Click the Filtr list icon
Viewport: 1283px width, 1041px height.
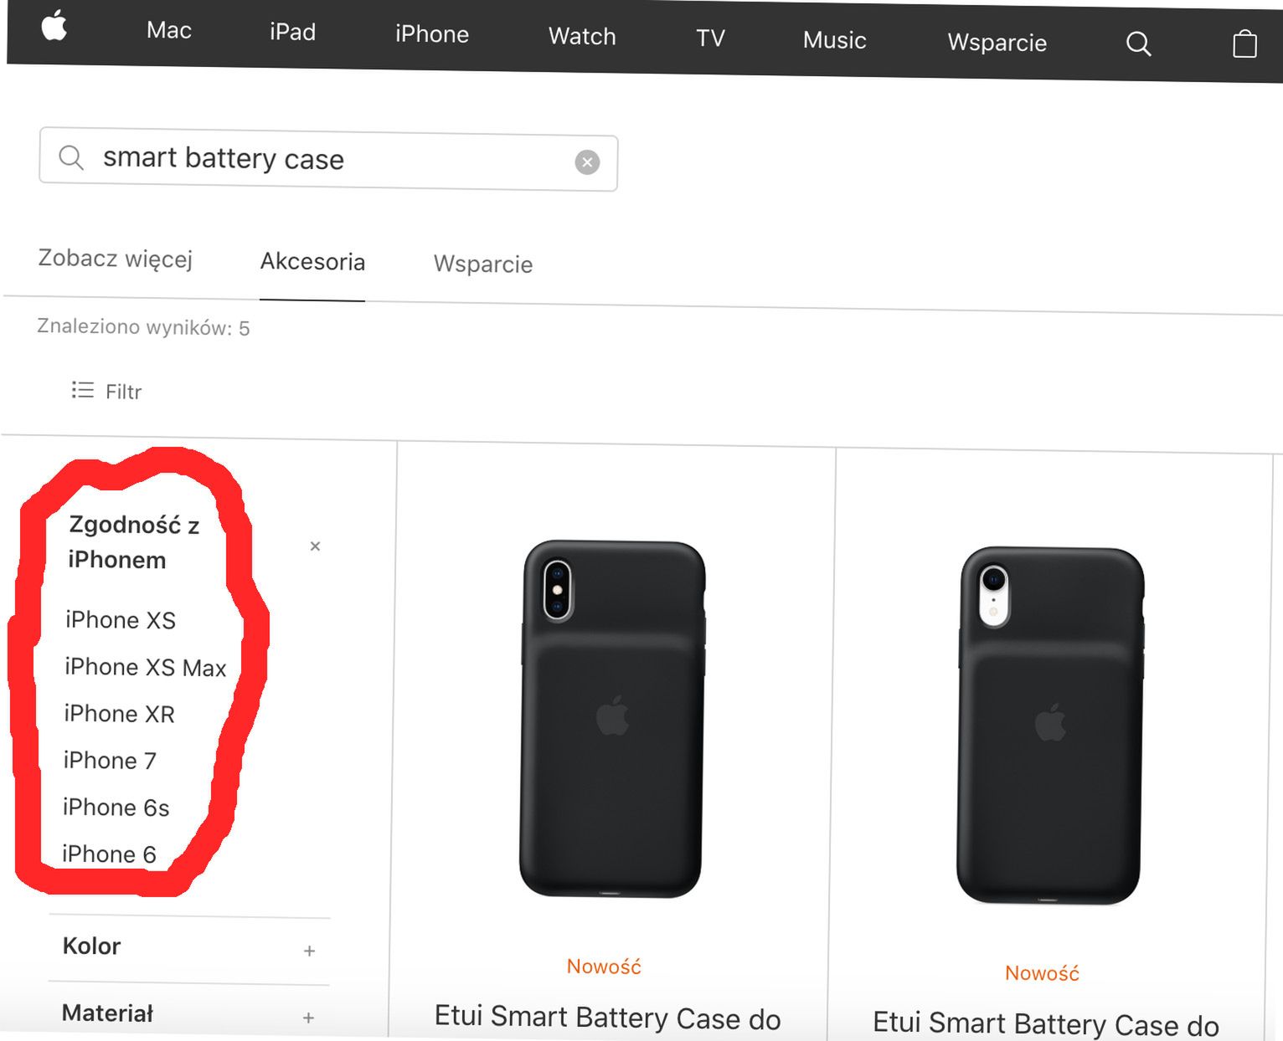83,390
